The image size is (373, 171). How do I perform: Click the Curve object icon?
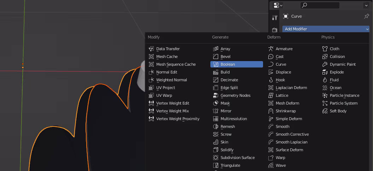[286, 16]
